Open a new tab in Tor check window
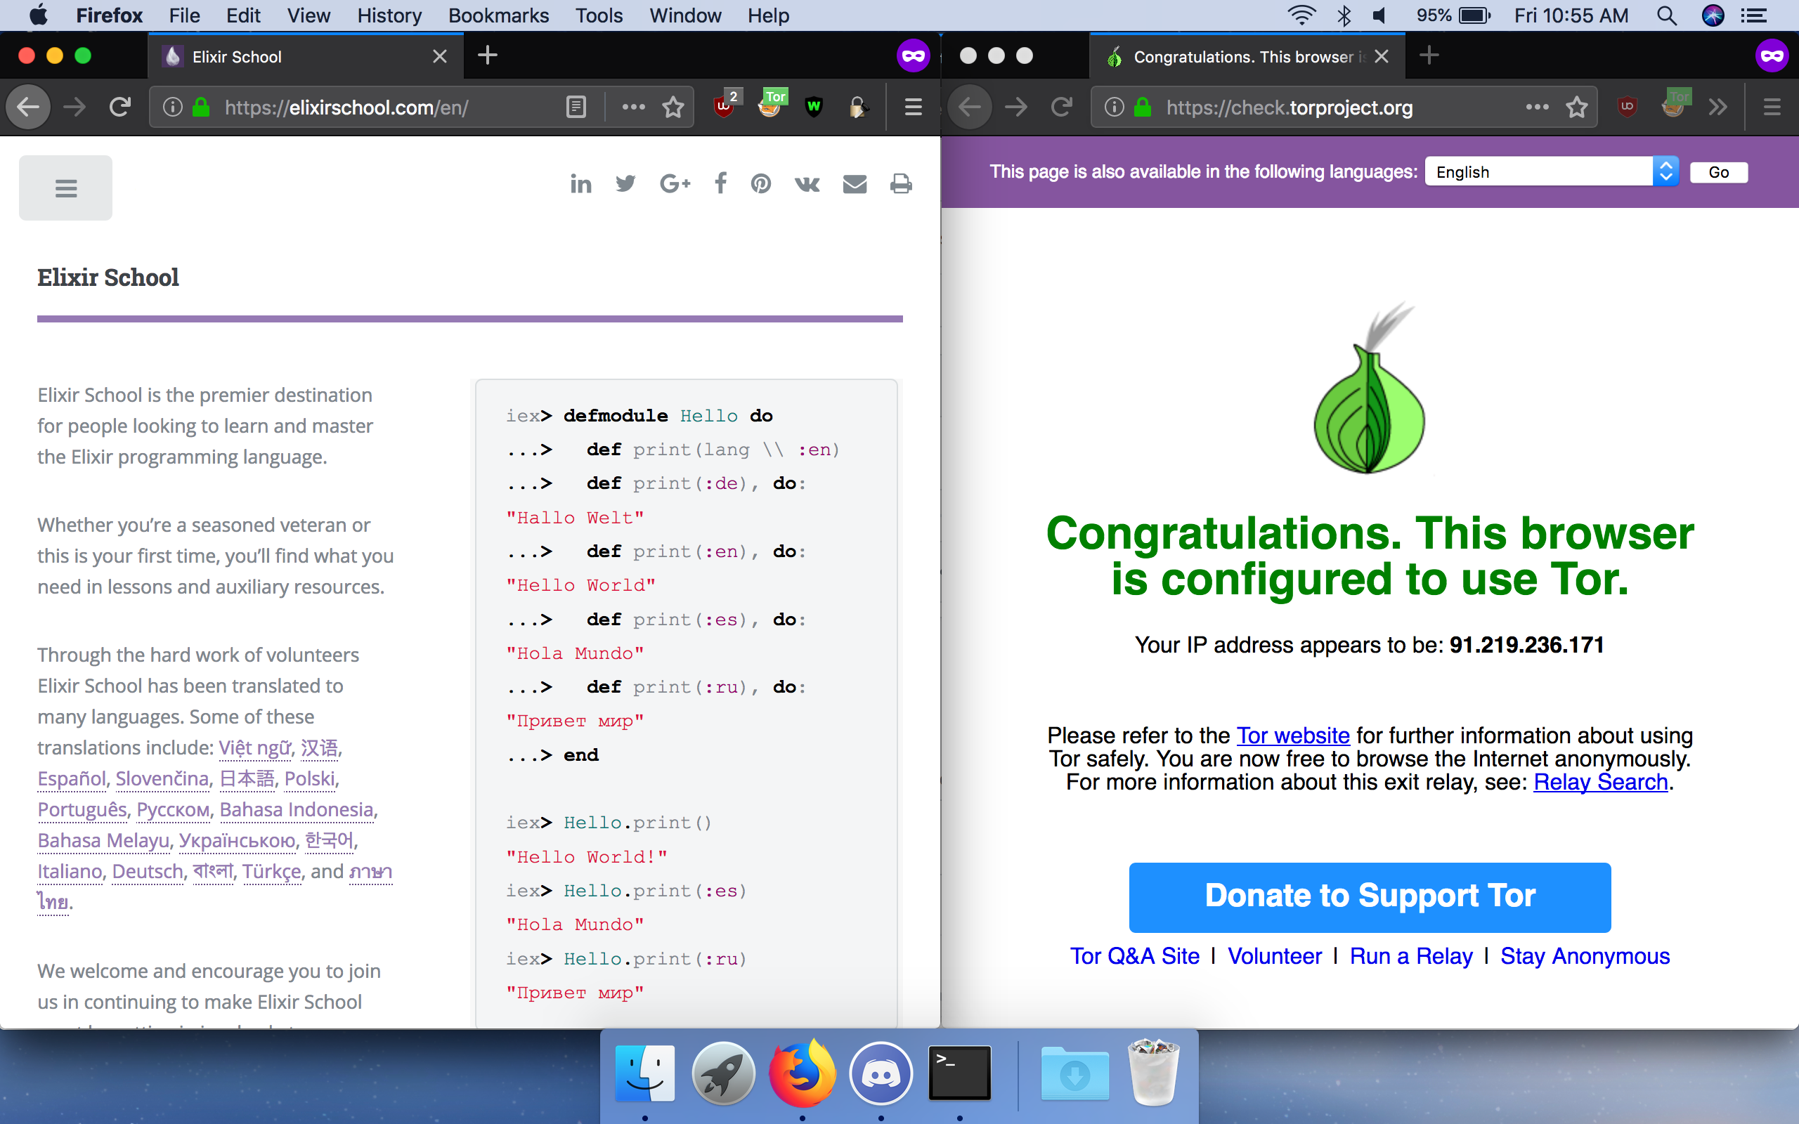Screen dimensions: 1799x1124 point(1429,55)
